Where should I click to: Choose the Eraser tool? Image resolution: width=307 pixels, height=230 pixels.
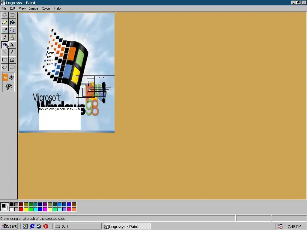(5, 22)
